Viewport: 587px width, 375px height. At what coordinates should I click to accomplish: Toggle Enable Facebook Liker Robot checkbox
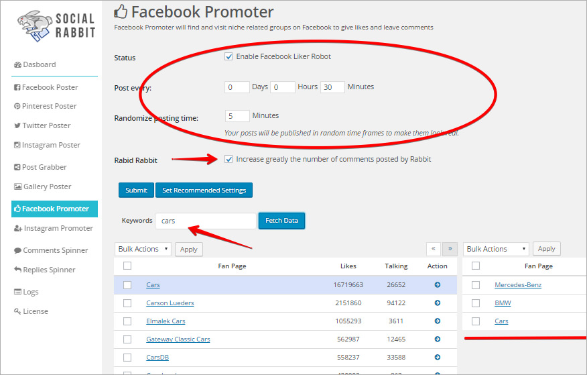229,56
